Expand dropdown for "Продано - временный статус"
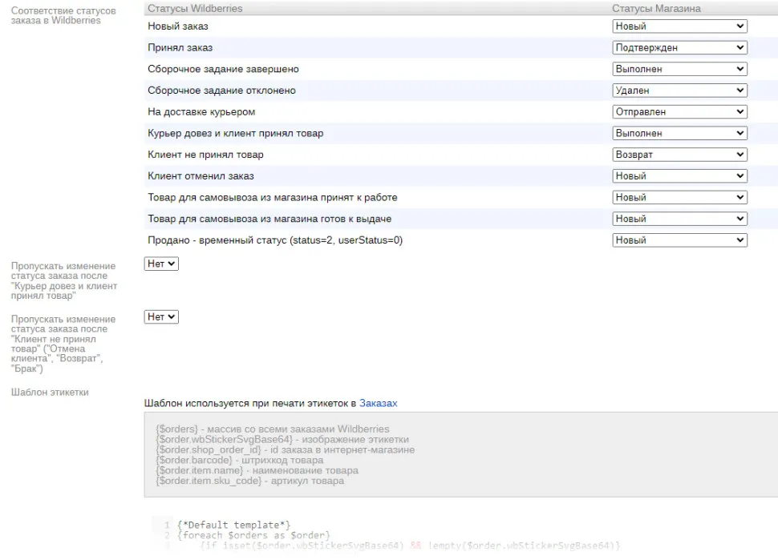 (679, 240)
